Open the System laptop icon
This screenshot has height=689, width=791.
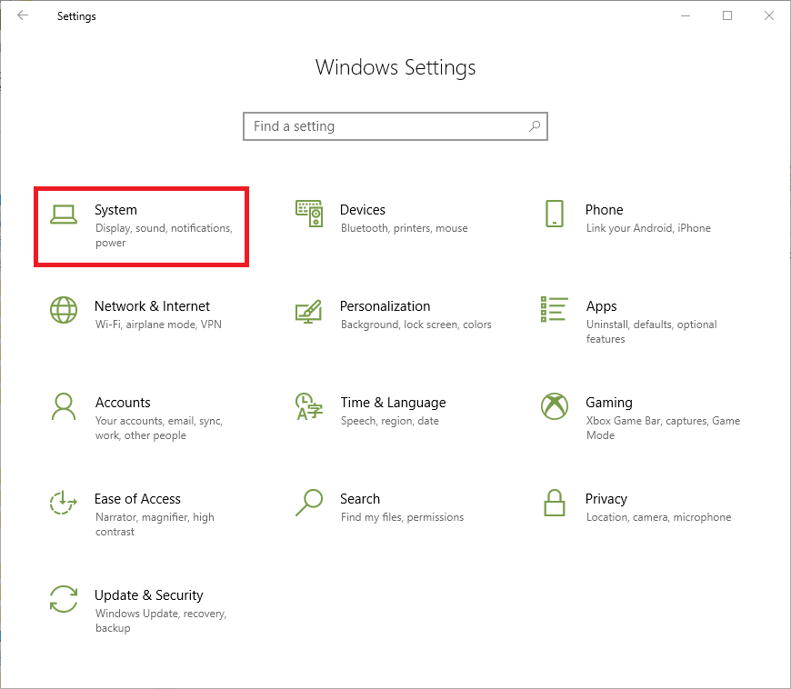pos(64,214)
